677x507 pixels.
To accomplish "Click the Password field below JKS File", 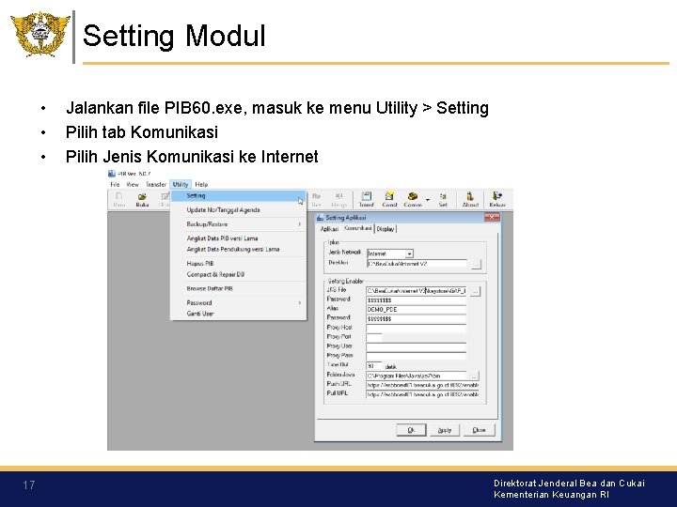I will (x=417, y=300).
